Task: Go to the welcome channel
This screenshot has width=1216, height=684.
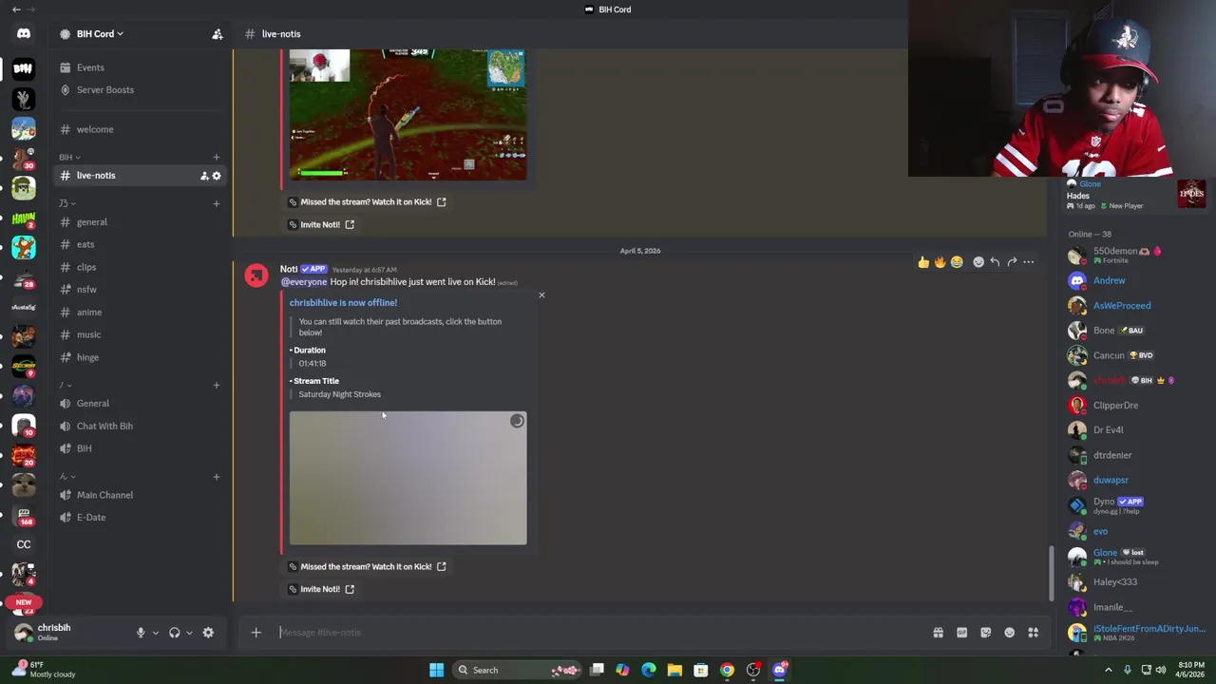Action: pyautogui.click(x=141, y=129)
